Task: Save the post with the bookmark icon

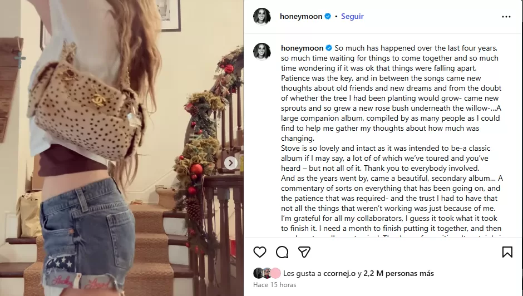Action: 507,252
